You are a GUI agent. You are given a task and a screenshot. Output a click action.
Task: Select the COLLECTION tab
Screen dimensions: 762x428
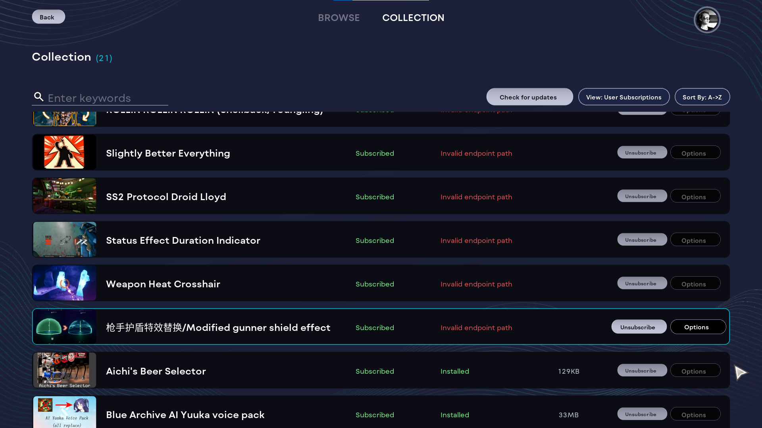pyautogui.click(x=413, y=18)
